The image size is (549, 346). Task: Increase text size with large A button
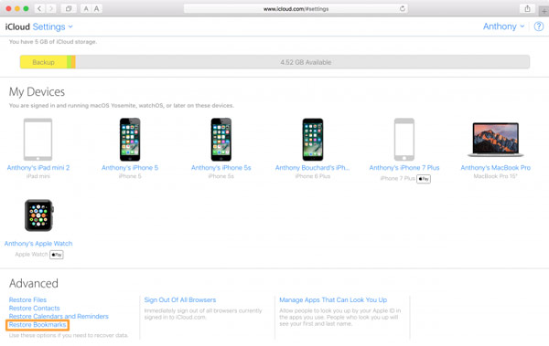97,8
